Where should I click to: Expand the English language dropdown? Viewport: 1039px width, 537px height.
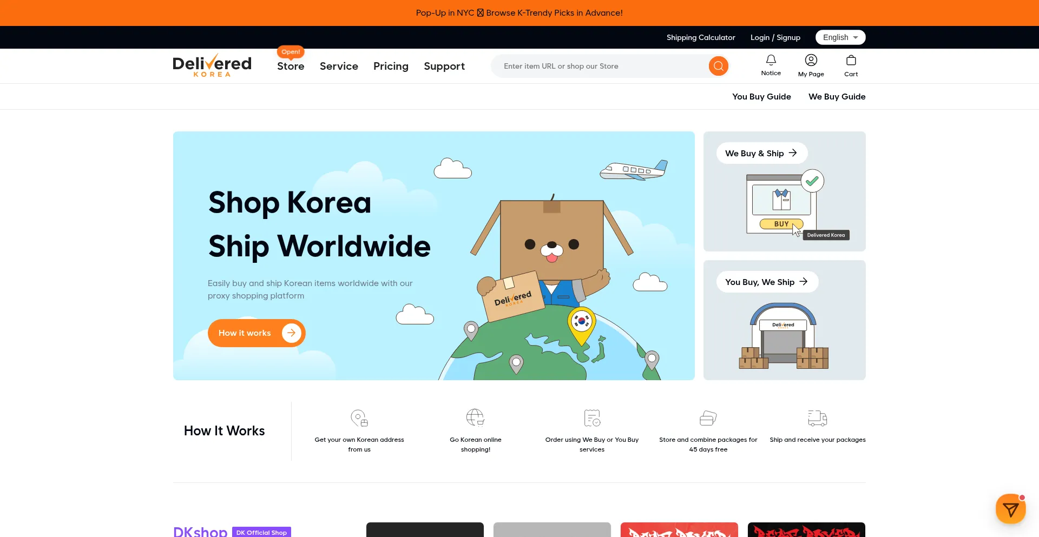tap(840, 37)
